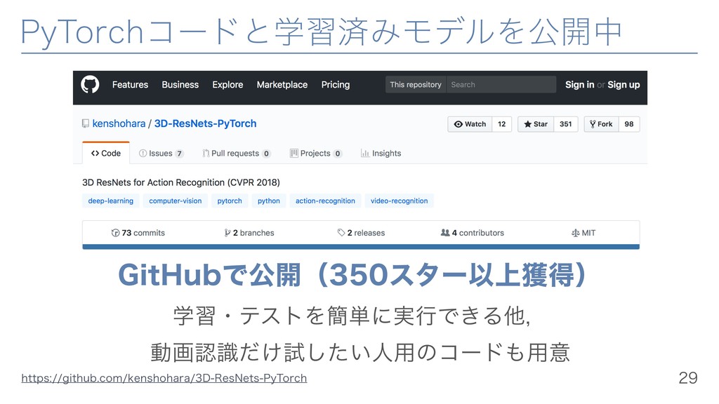View the 2 releases page

361,233
